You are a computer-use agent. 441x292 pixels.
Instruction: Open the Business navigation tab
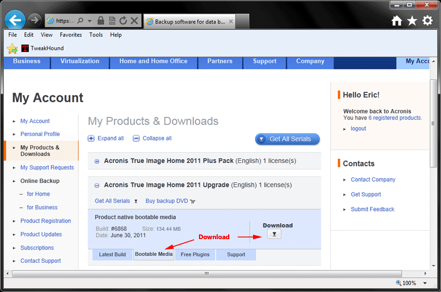tap(27, 62)
